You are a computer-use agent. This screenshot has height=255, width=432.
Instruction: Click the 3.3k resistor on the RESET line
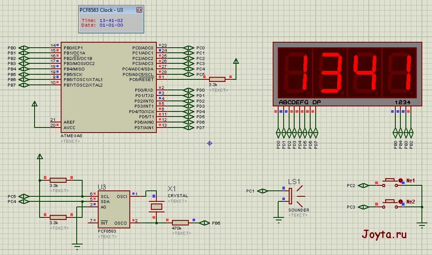tap(217, 79)
